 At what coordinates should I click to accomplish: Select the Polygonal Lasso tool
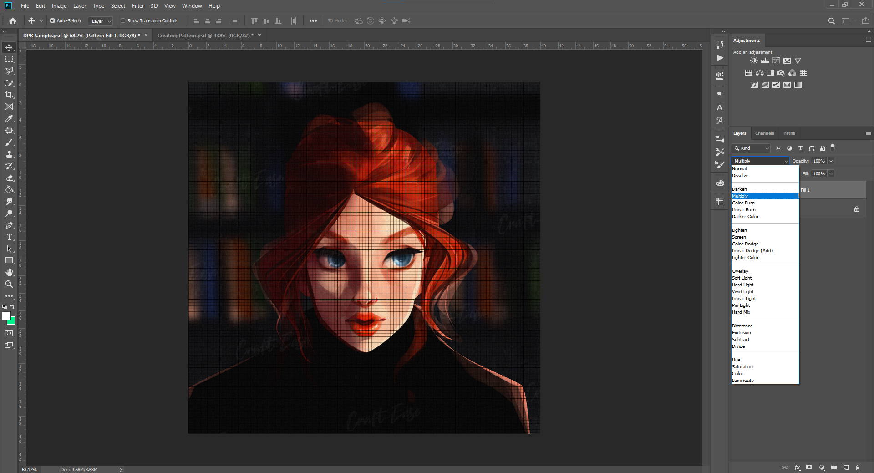point(9,71)
